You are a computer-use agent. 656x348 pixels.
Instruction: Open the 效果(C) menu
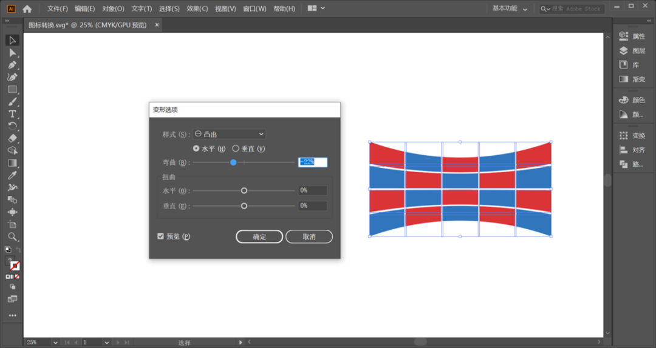pyautogui.click(x=197, y=8)
